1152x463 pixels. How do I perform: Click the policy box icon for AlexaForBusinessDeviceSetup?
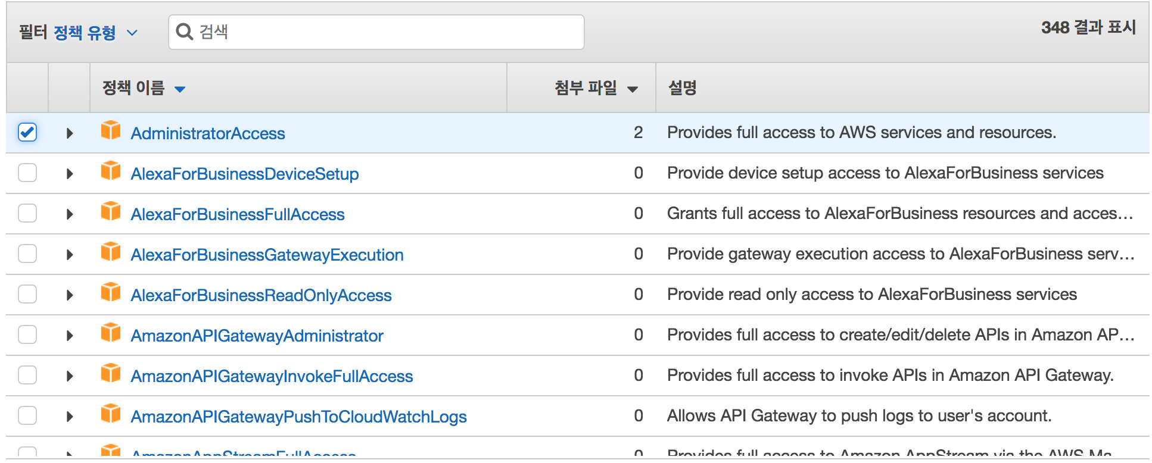111,170
